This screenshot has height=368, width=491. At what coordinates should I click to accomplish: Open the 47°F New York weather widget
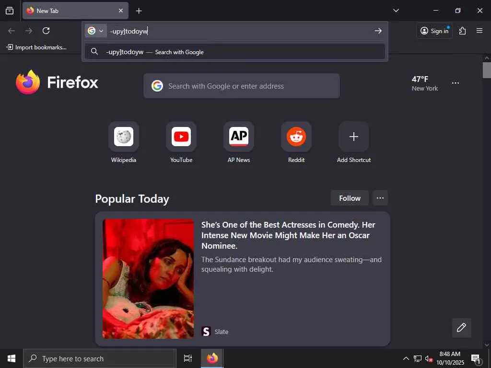(x=425, y=83)
